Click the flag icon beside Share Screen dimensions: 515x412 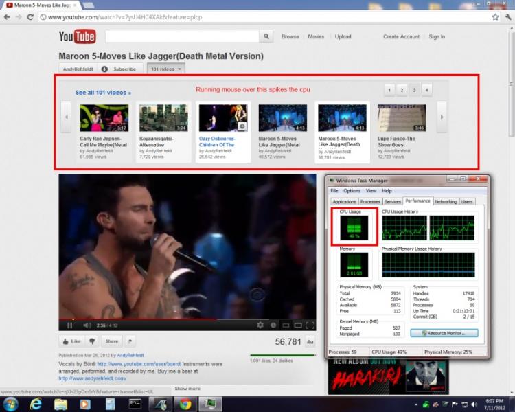coord(130,341)
